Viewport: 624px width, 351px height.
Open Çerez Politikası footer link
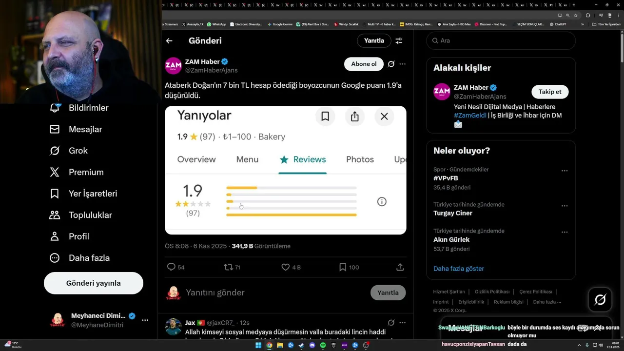[536, 292]
